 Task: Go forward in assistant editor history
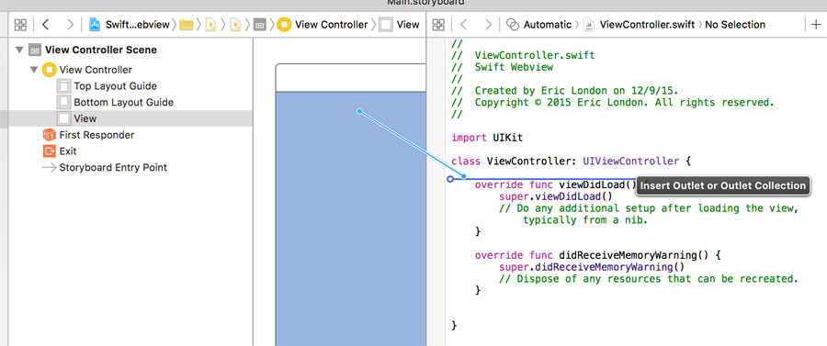point(489,24)
